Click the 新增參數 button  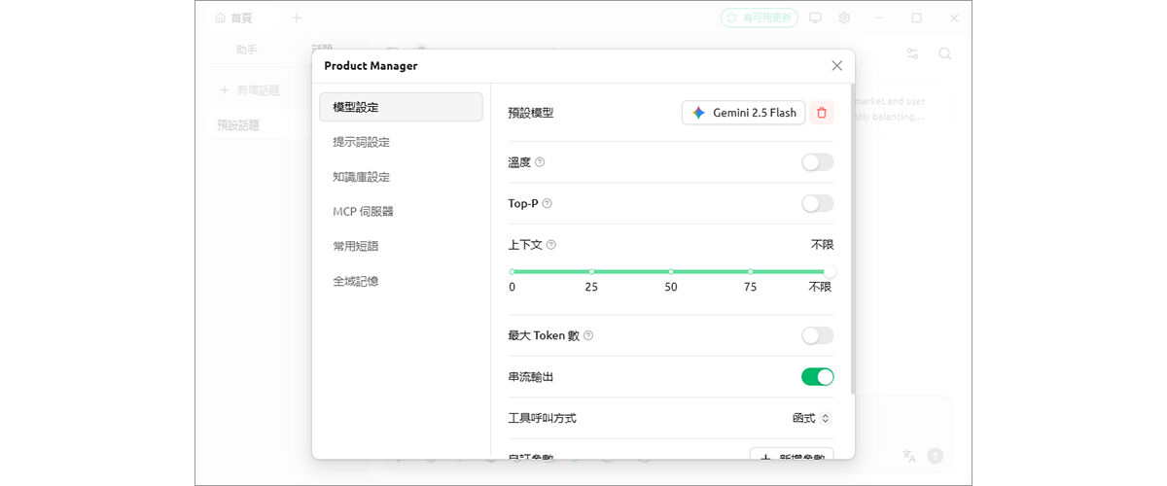pos(792,455)
